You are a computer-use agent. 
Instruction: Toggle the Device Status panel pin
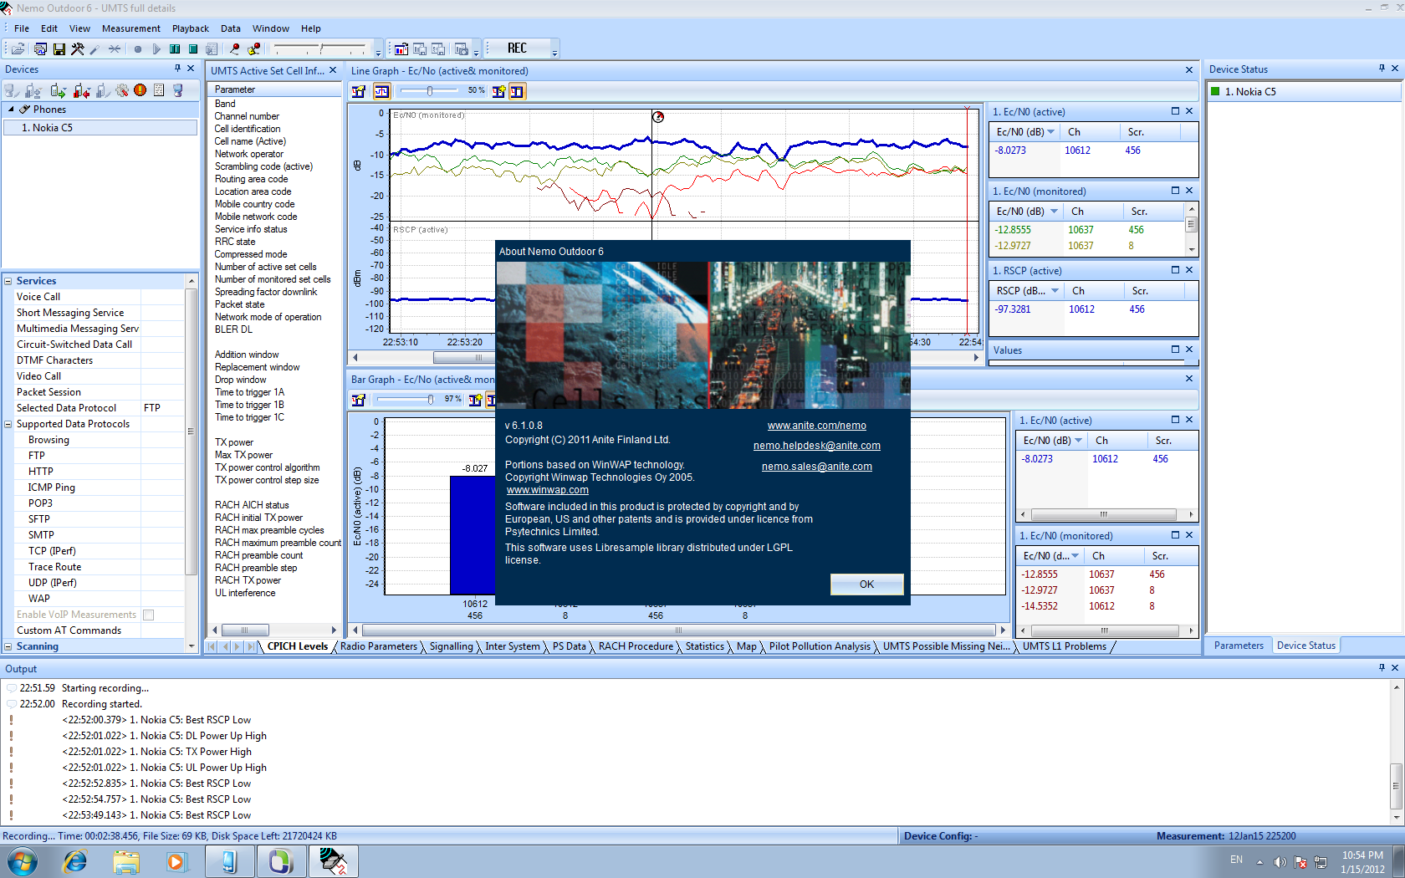(1382, 69)
